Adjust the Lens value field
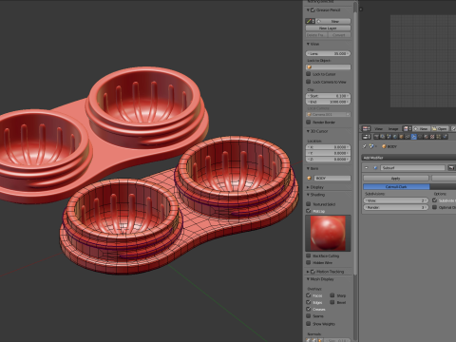Viewport: 456px width, 342px height. tap(328, 53)
